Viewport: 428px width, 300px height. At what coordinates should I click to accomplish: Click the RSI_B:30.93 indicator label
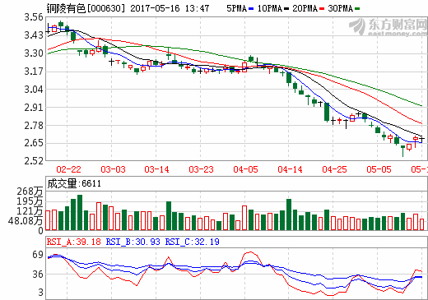[133, 242]
